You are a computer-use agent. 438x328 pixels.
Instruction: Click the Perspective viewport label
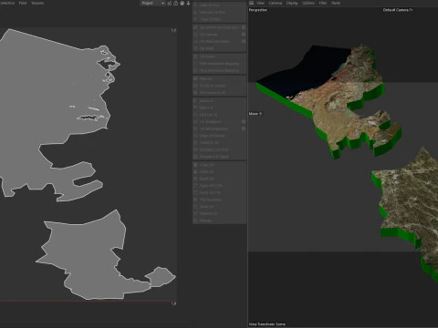click(x=258, y=10)
